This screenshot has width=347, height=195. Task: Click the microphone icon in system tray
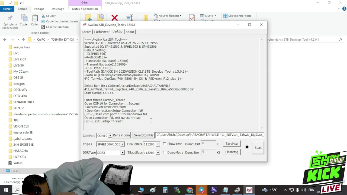coord(298,190)
